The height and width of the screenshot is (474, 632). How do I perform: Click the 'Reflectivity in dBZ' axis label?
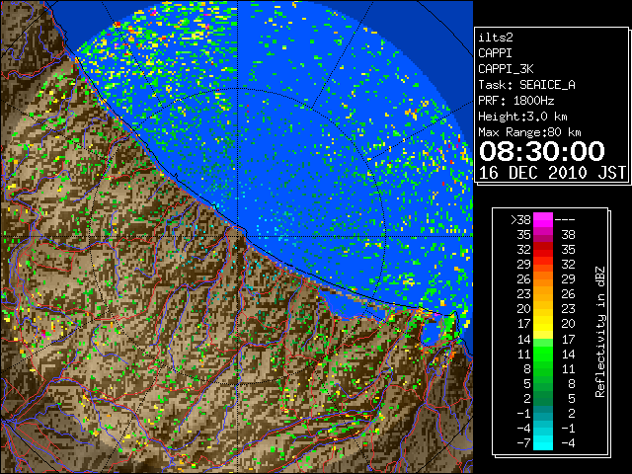(600, 332)
